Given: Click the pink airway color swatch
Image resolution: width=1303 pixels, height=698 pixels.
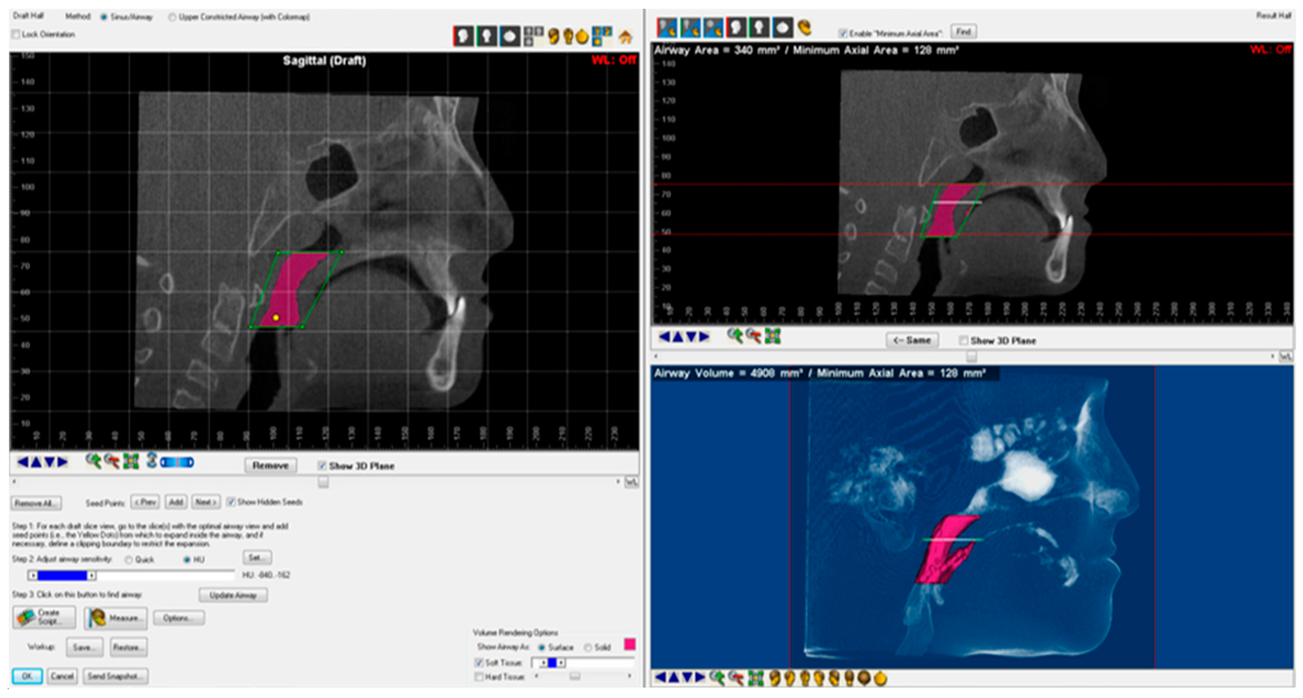Looking at the screenshot, I should click(x=629, y=644).
